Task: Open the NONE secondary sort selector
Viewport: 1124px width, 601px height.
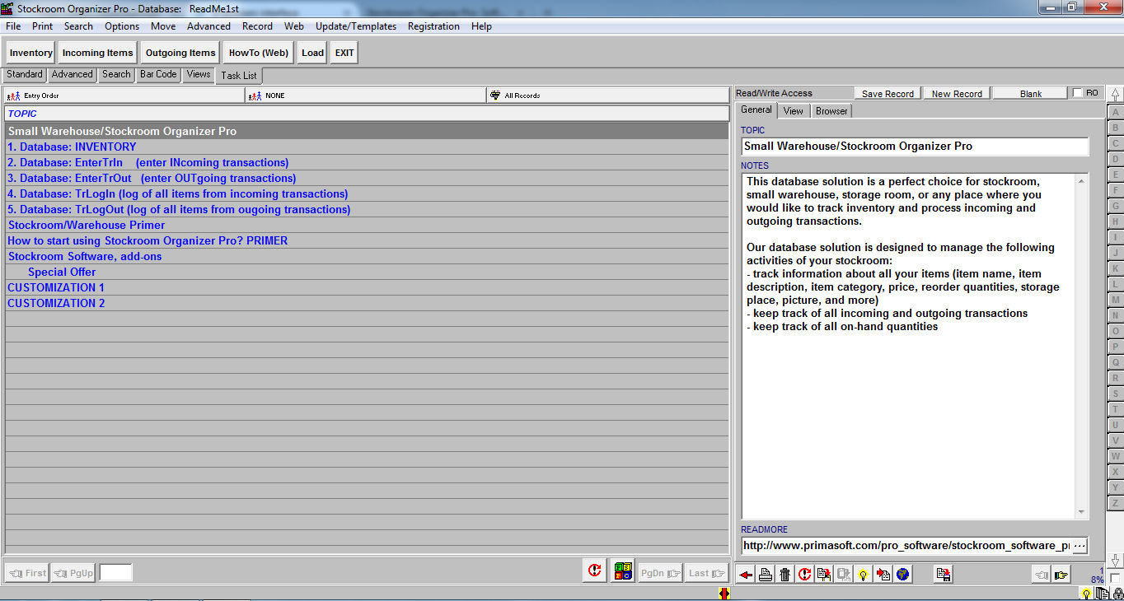Action: point(366,96)
